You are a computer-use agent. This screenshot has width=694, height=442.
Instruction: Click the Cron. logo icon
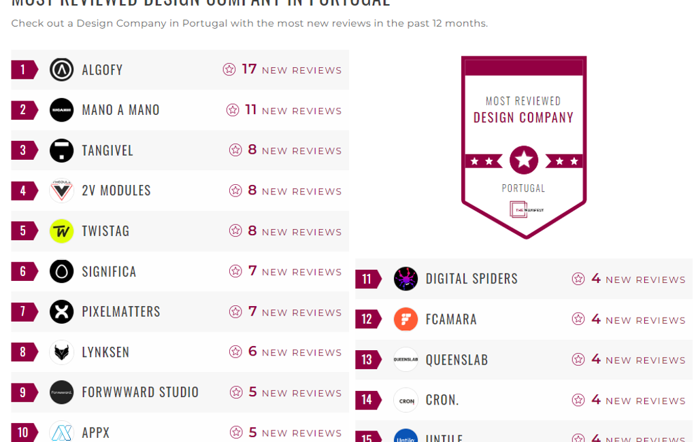pyautogui.click(x=406, y=400)
